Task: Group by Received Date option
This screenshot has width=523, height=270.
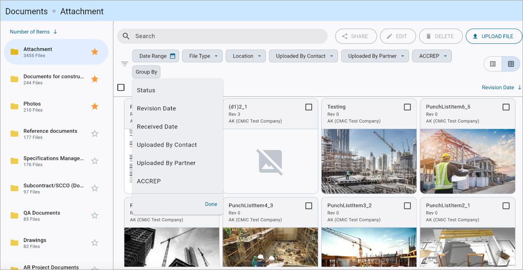Action: click(177, 126)
